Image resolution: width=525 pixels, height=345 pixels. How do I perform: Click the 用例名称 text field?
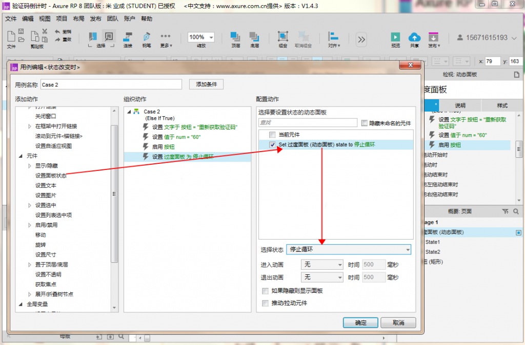click(111, 85)
